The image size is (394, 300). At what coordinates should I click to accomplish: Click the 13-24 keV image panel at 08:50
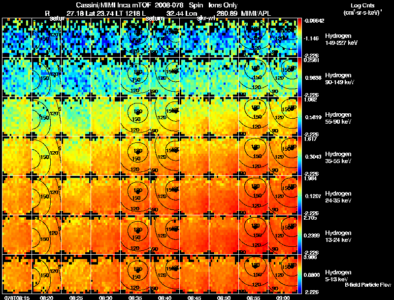[x=224, y=235]
